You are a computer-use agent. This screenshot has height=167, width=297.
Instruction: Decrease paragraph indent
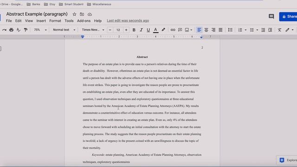pos(263,30)
